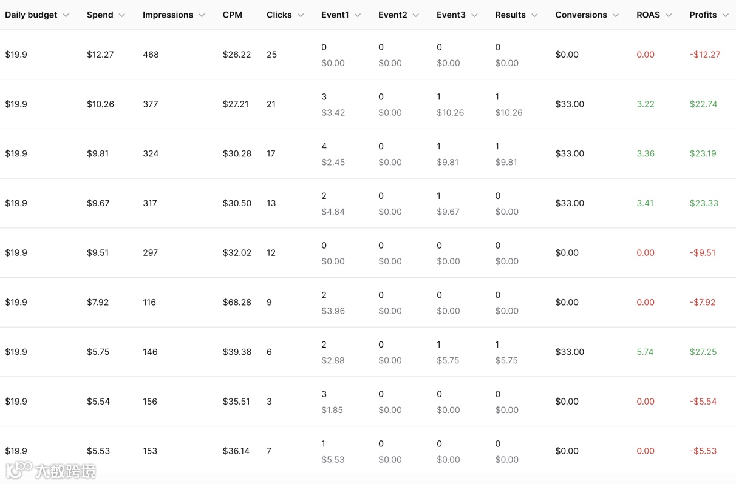Viewport: 736px width, 484px height.
Task: Open the Conversions column dropdown arrow
Action: 616,15
